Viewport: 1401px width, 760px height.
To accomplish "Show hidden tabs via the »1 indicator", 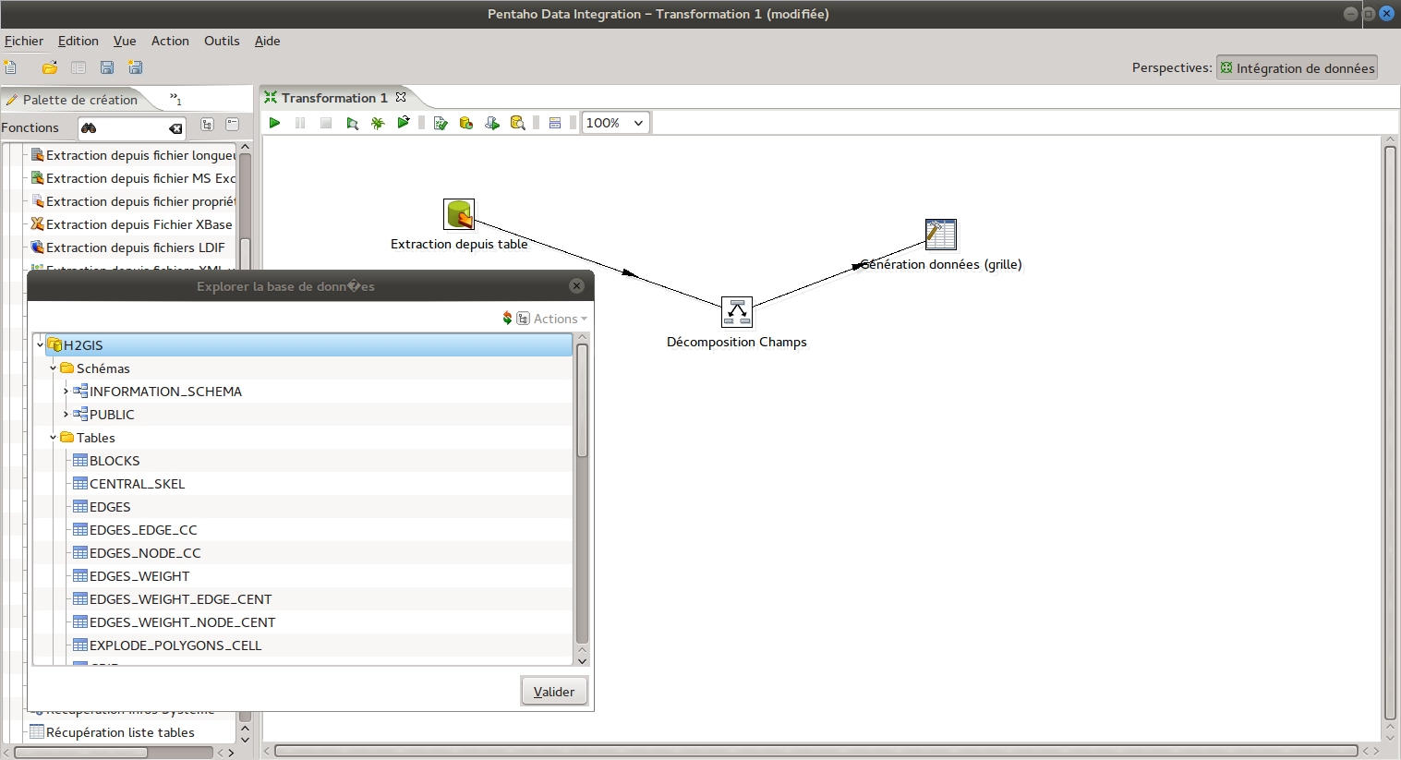I will [x=175, y=99].
